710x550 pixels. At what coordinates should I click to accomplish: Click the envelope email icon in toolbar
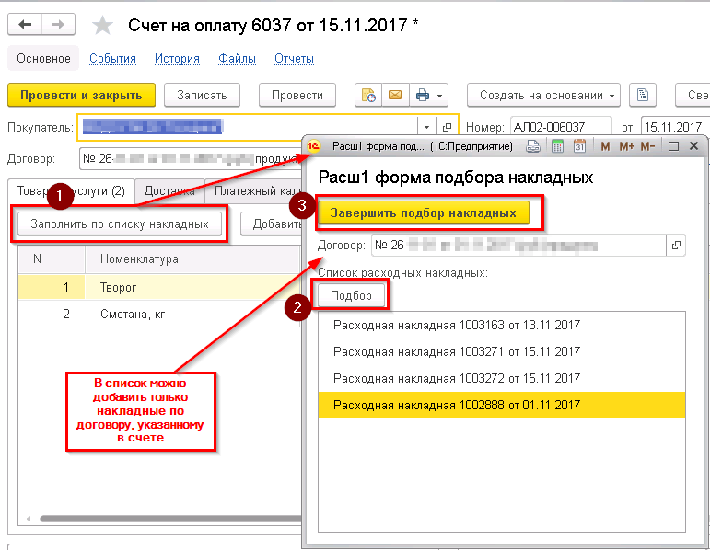point(394,96)
